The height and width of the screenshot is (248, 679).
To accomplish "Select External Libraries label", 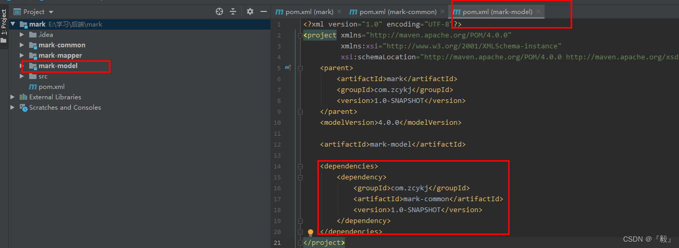I will tap(55, 97).
